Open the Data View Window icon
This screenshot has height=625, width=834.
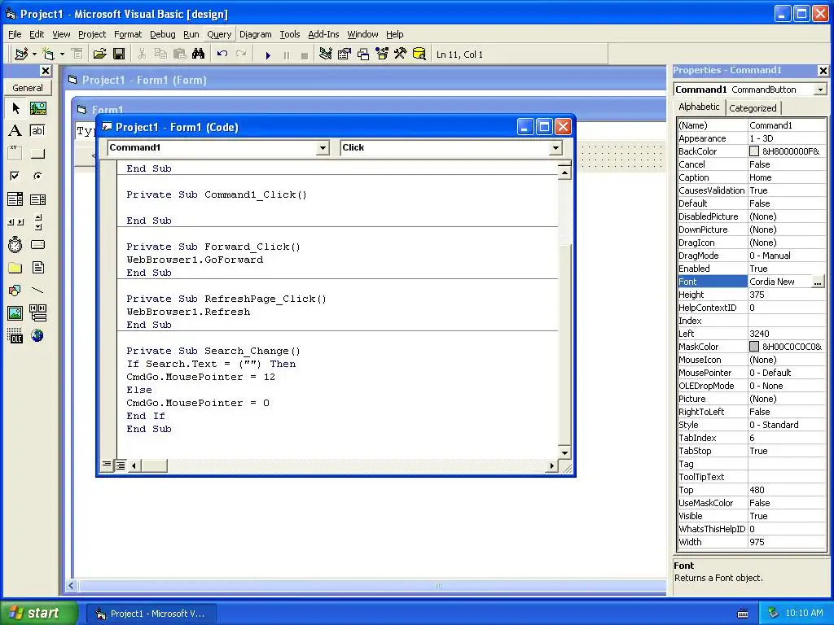[419, 55]
